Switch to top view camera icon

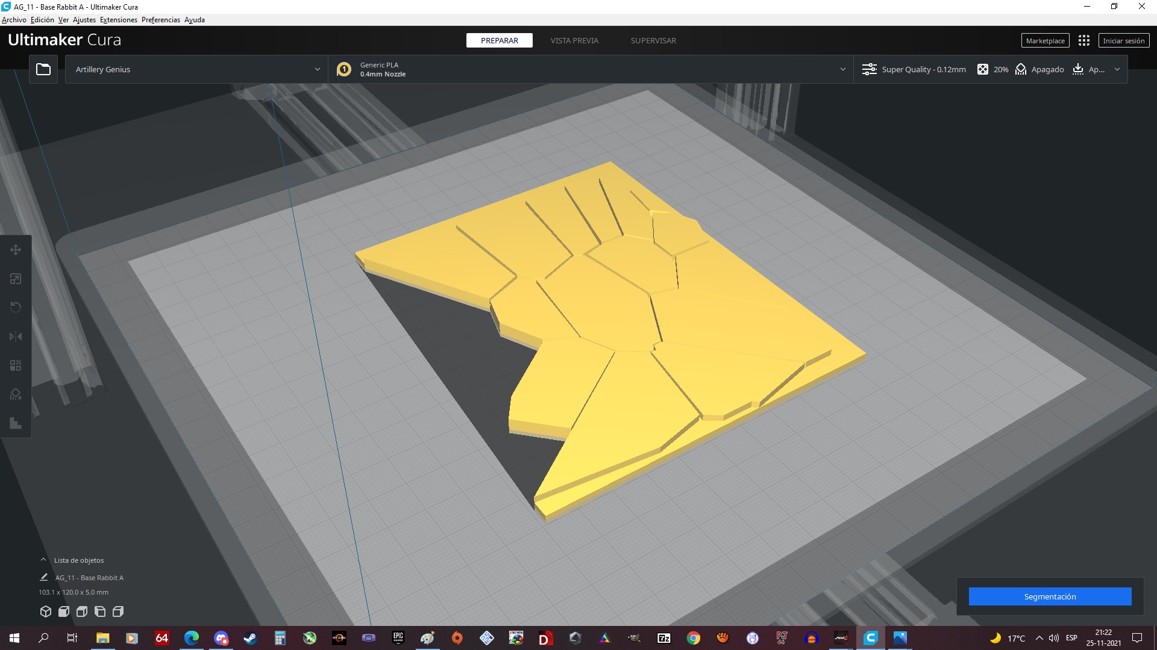82,611
